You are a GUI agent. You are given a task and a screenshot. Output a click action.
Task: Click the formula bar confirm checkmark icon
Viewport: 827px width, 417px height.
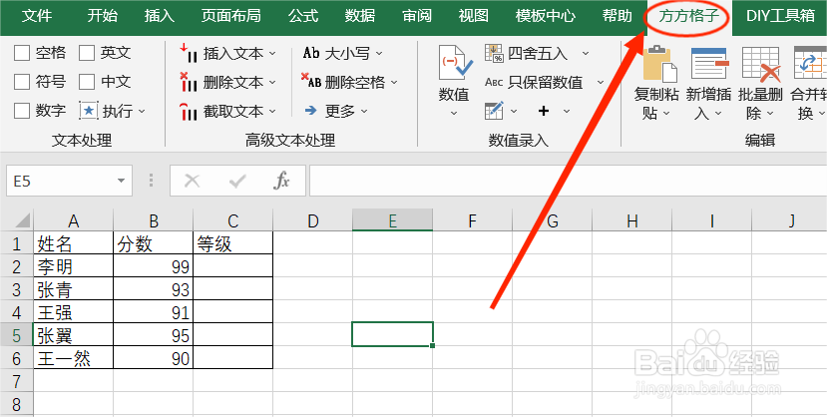237,182
